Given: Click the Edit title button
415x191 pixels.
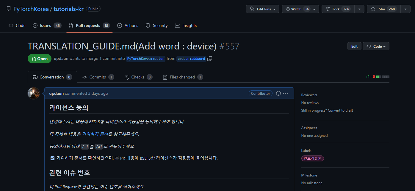Looking at the screenshot, I should [x=354, y=46].
